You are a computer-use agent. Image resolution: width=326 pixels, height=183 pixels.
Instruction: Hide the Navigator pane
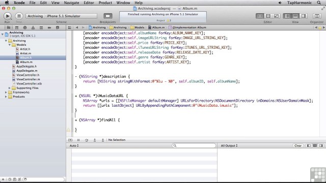pos(287,16)
